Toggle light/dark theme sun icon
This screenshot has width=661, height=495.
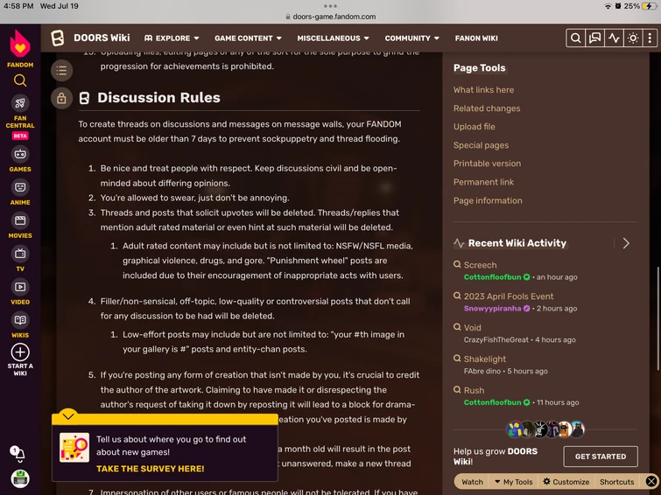coord(633,38)
